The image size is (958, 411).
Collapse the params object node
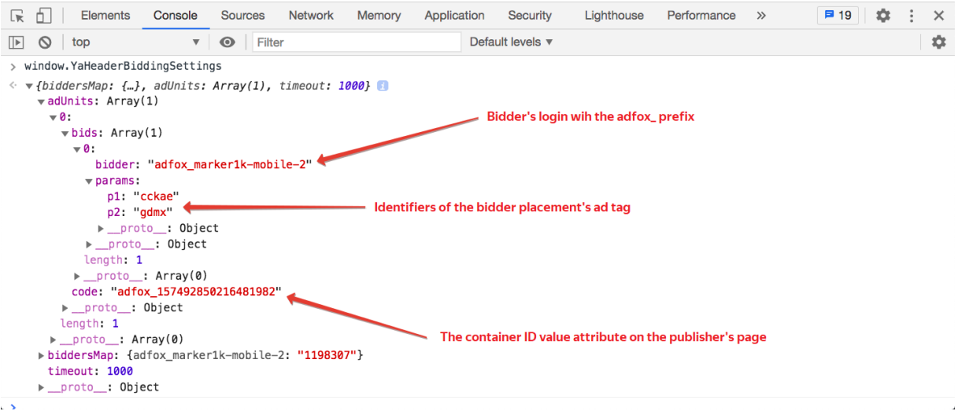point(89,181)
